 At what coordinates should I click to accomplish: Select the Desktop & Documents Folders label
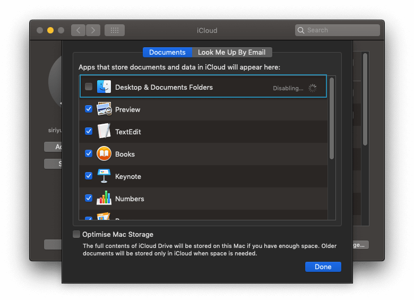click(x=164, y=88)
